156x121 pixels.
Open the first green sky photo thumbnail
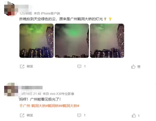click(37, 41)
